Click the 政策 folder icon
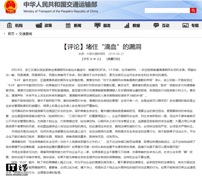The image size is (202, 182). (39, 26)
